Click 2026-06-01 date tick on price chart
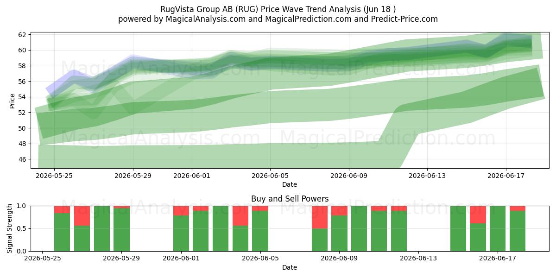Viewport: 556px width, 278px height. point(192,176)
